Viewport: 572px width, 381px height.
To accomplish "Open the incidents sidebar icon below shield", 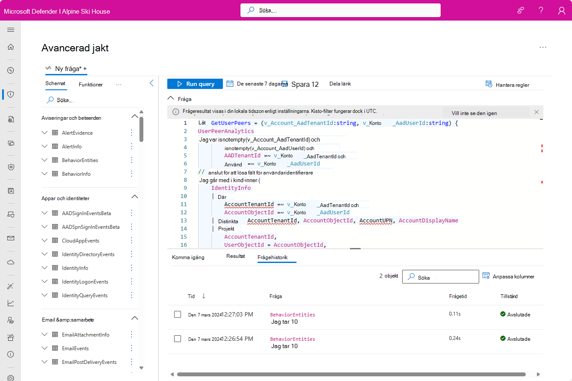I will tap(11, 119).
